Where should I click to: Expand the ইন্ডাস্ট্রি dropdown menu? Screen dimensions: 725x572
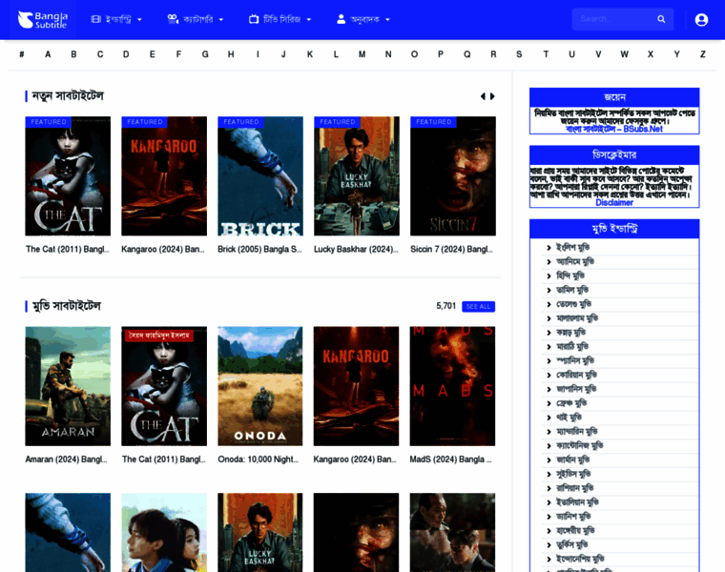[x=116, y=19]
